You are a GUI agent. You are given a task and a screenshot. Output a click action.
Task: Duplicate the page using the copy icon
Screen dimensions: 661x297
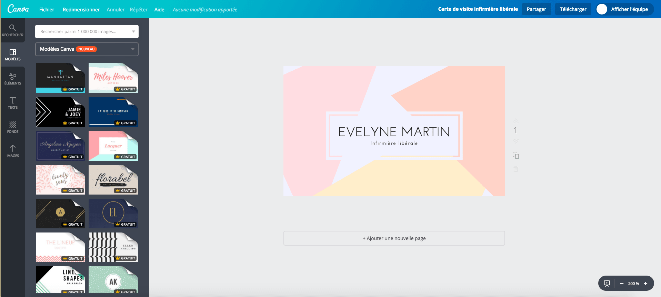(x=515, y=155)
